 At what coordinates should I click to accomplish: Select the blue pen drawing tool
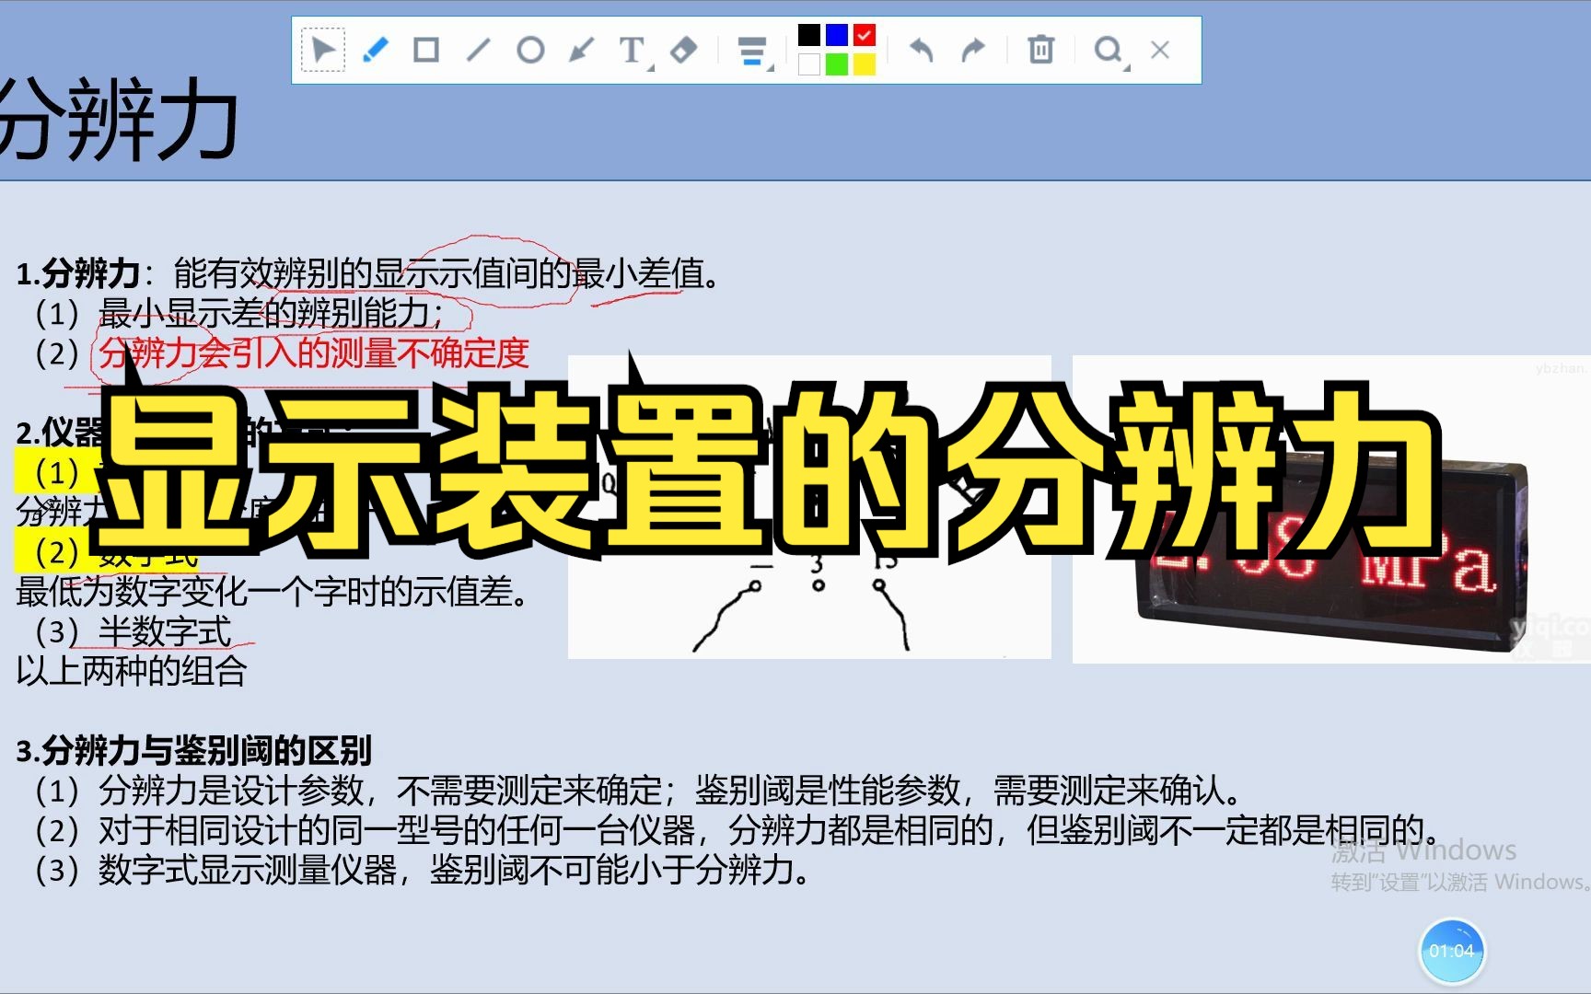pyautogui.click(x=375, y=50)
